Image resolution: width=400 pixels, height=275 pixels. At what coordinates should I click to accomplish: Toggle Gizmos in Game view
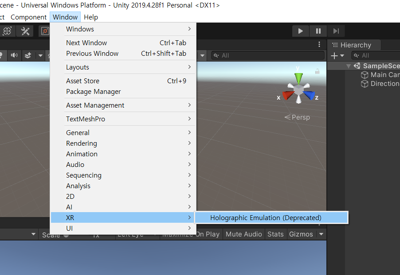tap(301, 234)
